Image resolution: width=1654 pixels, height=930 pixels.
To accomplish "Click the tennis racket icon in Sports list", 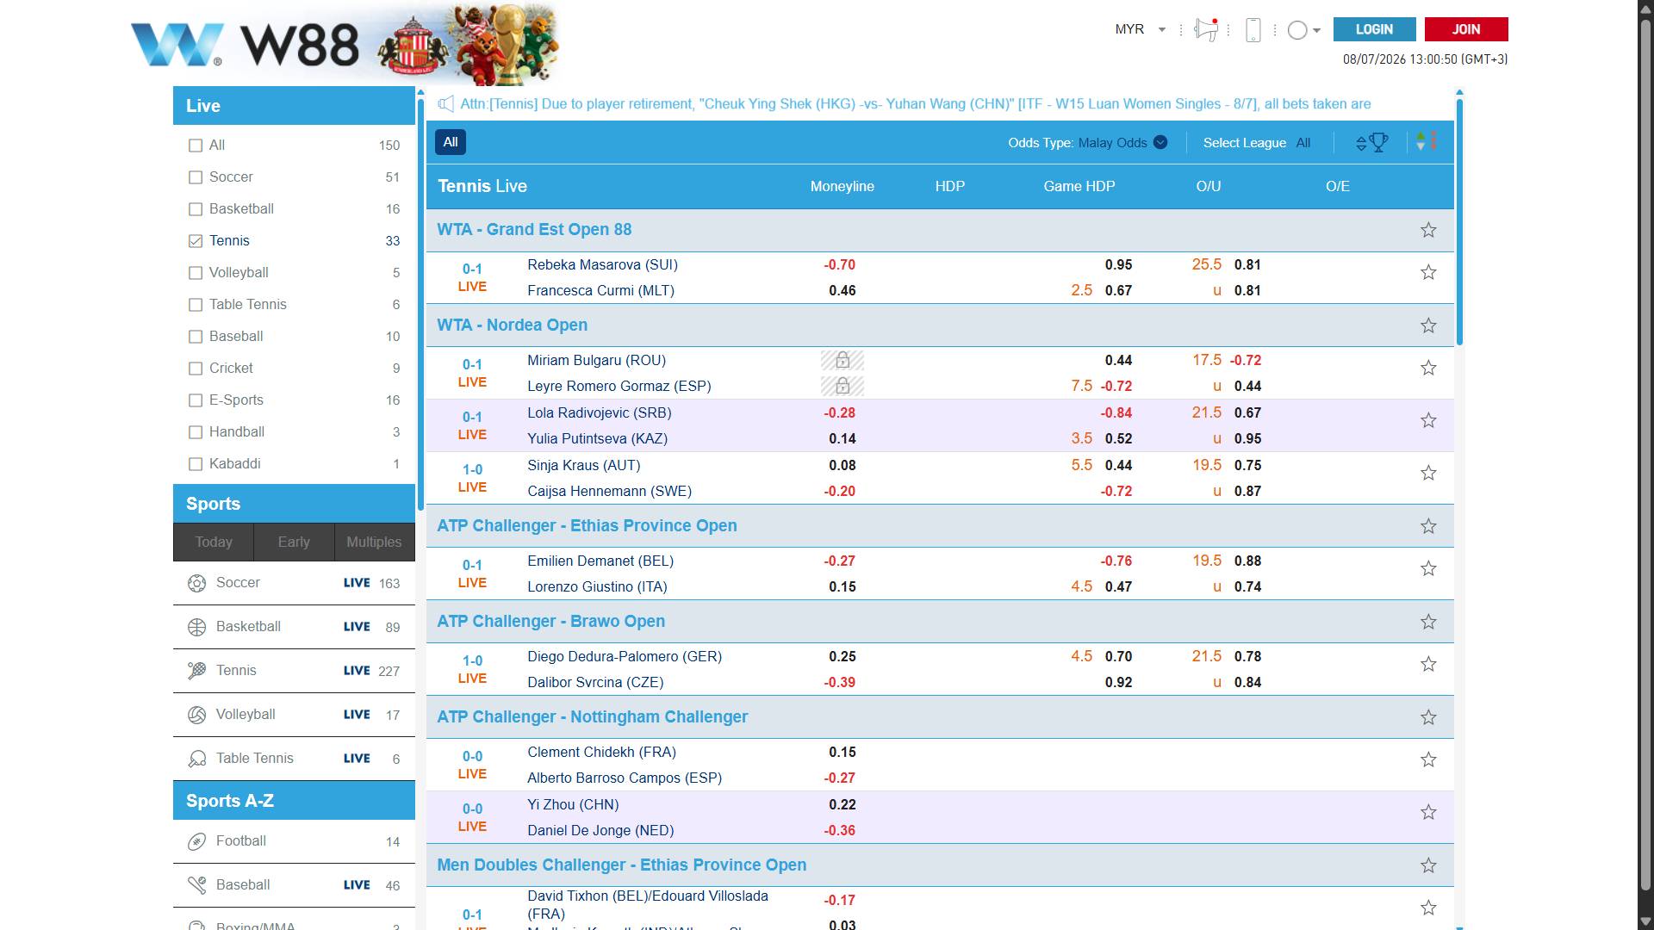I will click(196, 671).
